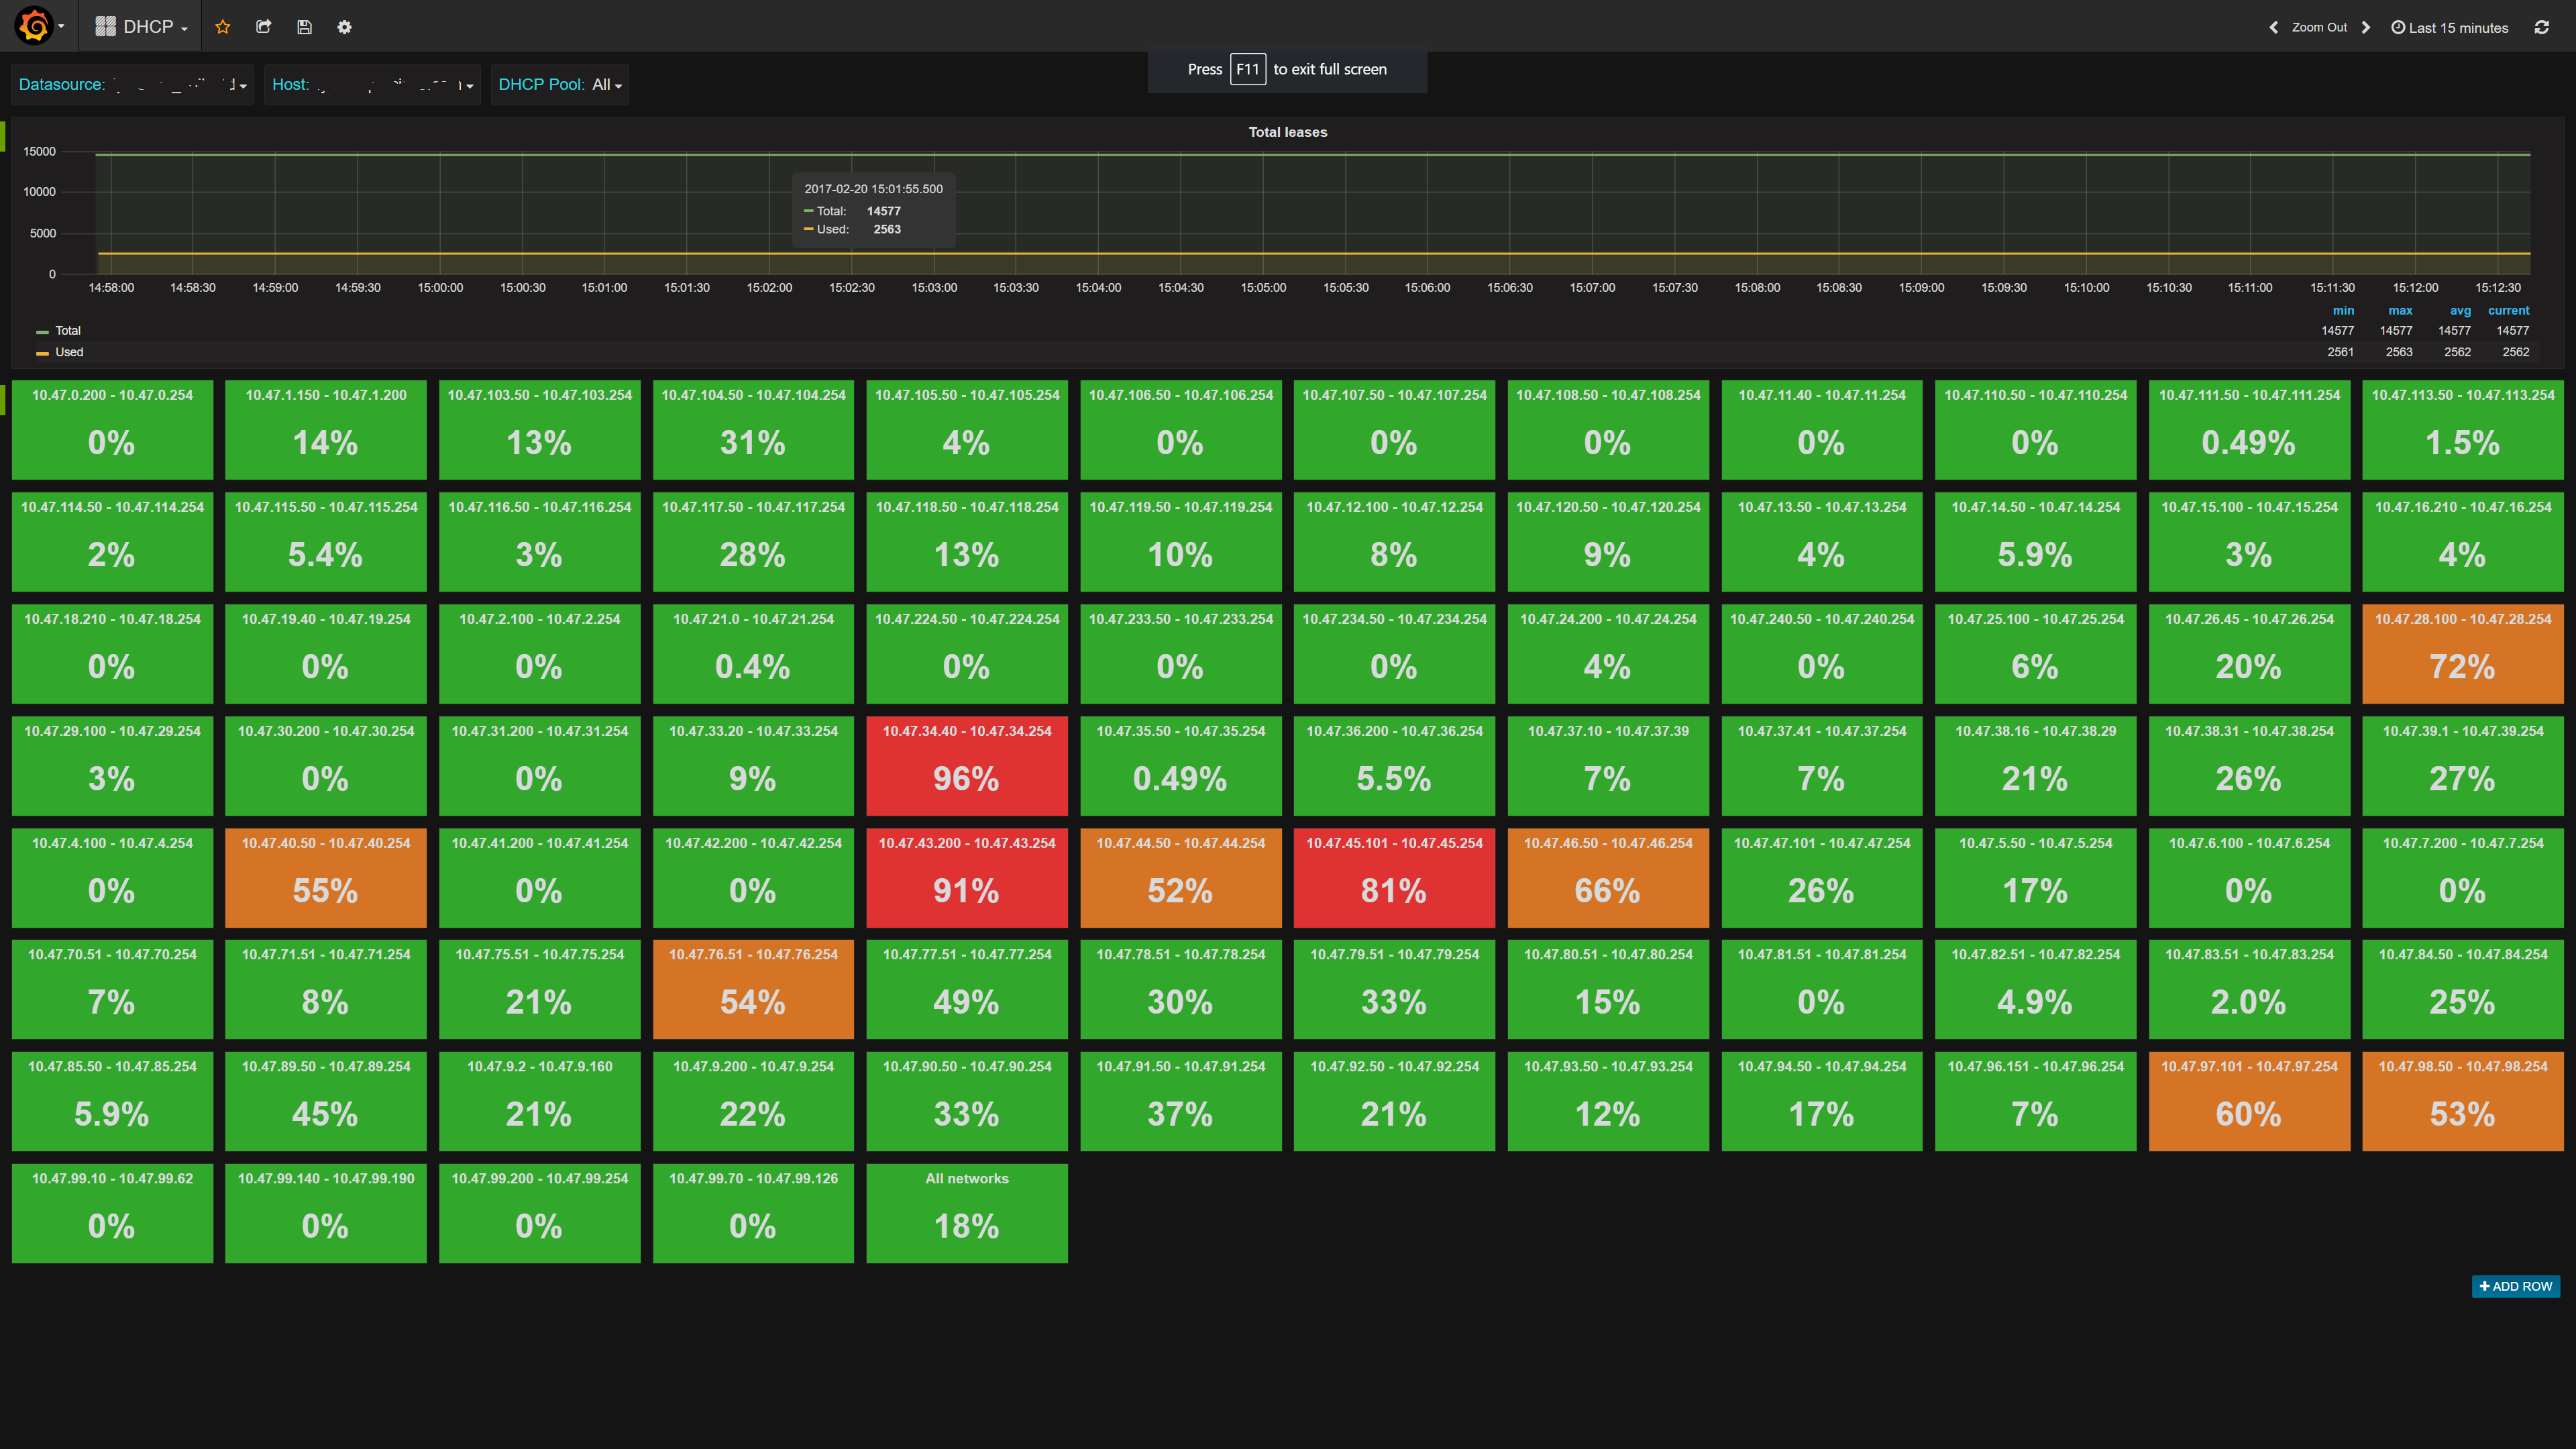Expand the DHCP Pool All dropdown
The width and height of the screenshot is (2576, 1449).
pos(607,85)
